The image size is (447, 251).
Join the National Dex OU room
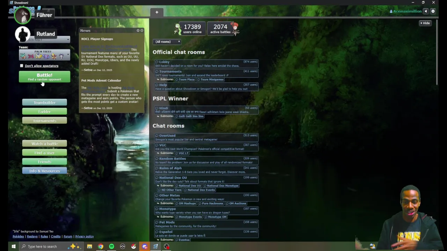(x=206, y=179)
